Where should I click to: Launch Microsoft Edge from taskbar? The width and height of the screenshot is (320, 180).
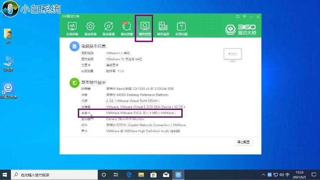point(129,175)
